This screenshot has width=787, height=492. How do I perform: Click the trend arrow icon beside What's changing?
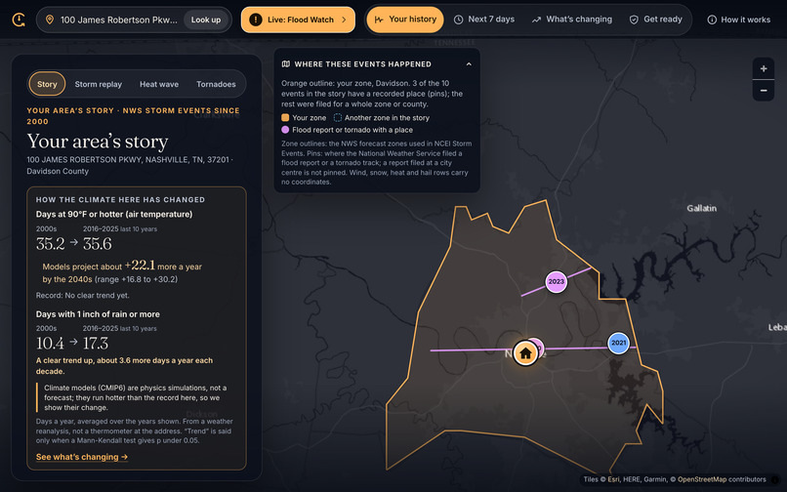[536, 20]
